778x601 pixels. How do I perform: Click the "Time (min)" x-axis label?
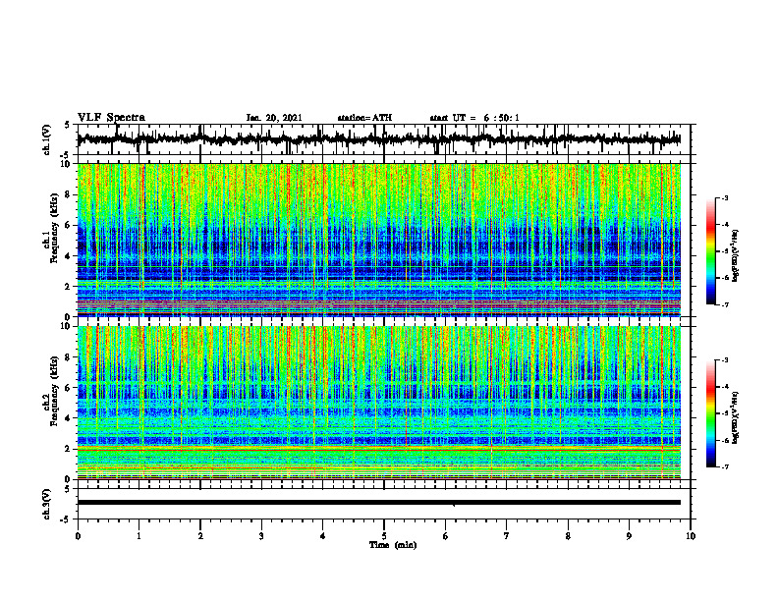393,545
